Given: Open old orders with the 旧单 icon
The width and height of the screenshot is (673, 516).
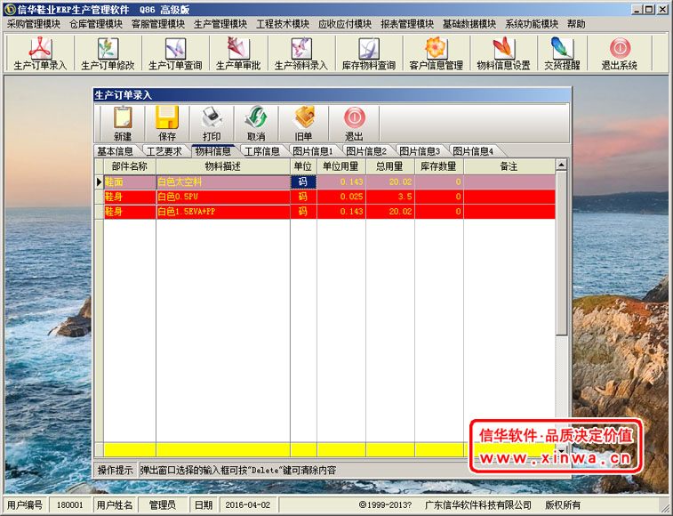Looking at the screenshot, I should (303, 124).
